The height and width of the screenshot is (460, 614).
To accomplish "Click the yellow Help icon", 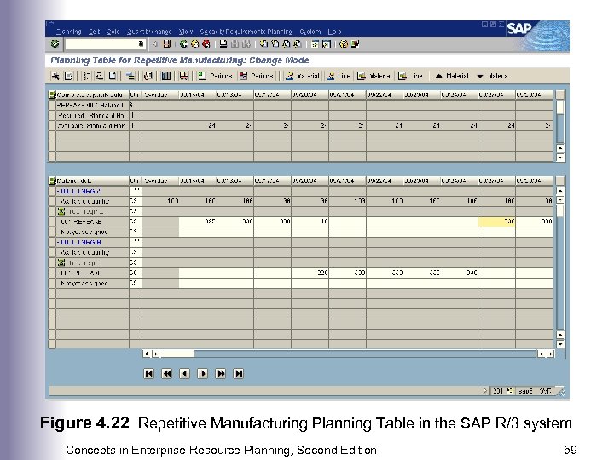I will pos(344,43).
